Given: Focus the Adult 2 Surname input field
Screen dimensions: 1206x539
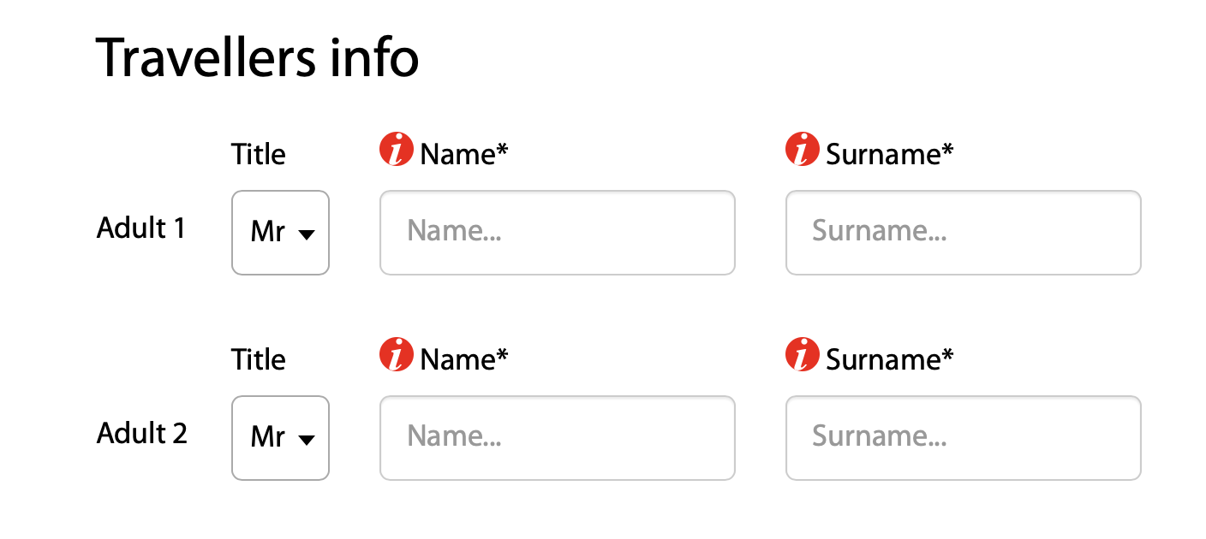Looking at the screenshot, I should pos(964,438).
